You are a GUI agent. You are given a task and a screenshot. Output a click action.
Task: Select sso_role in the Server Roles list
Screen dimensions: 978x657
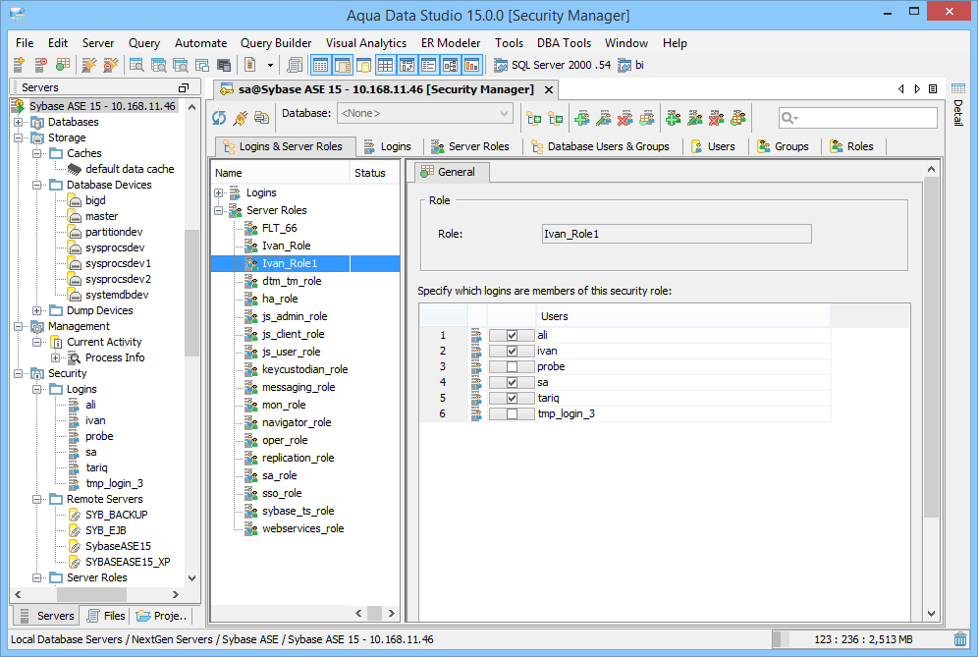(282, 493)
